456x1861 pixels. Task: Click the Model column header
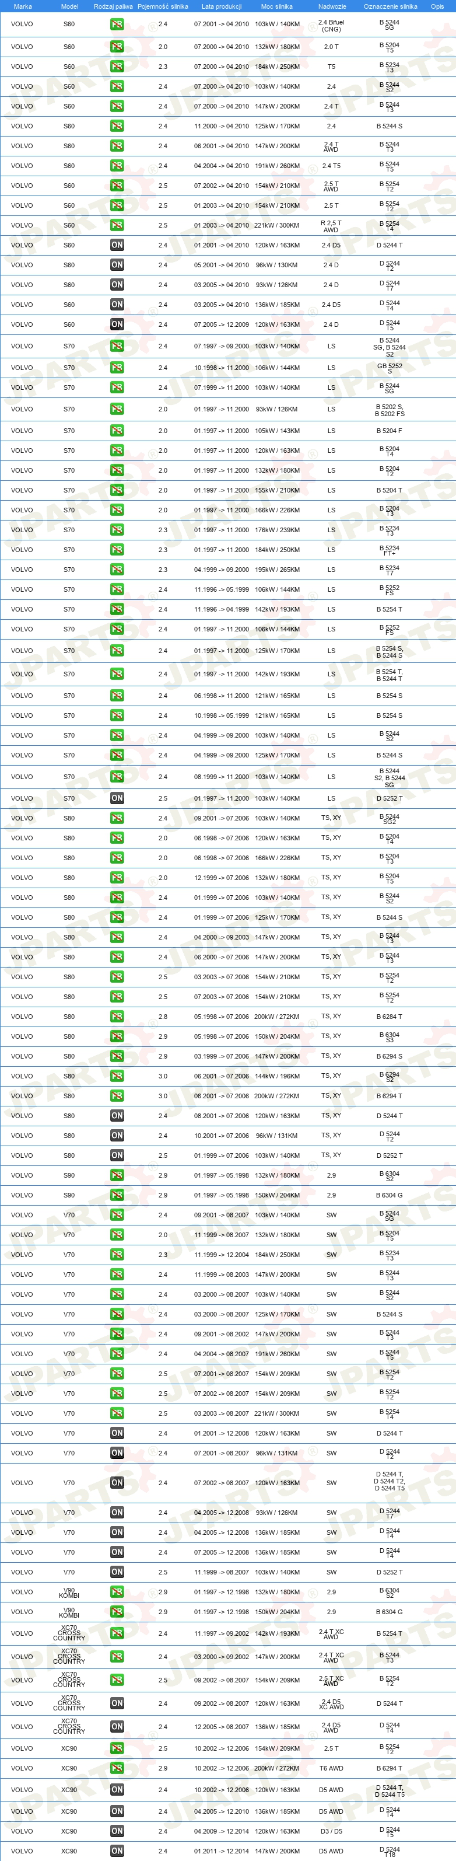coord(69,6)
